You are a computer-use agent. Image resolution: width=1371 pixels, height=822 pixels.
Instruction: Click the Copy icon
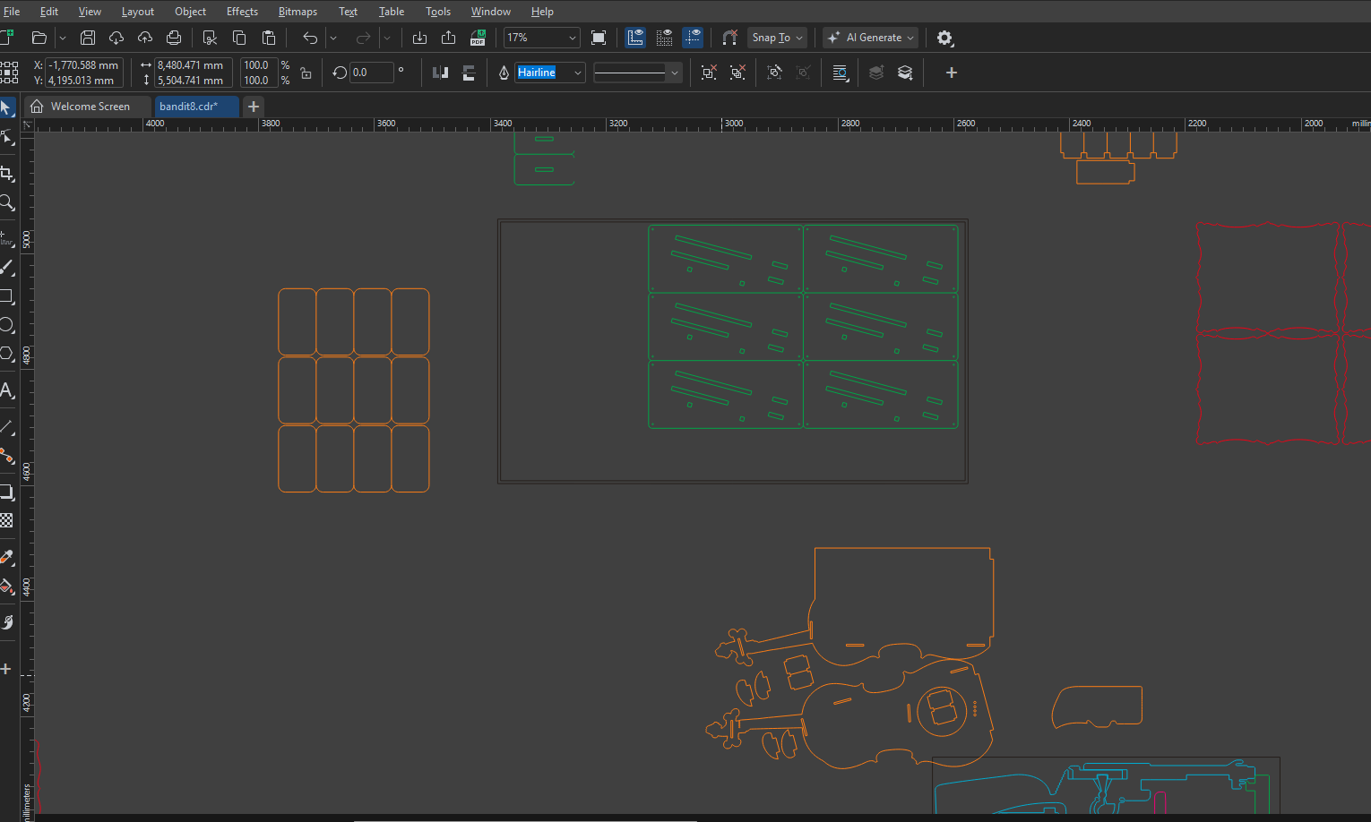[x=239, y=38]
